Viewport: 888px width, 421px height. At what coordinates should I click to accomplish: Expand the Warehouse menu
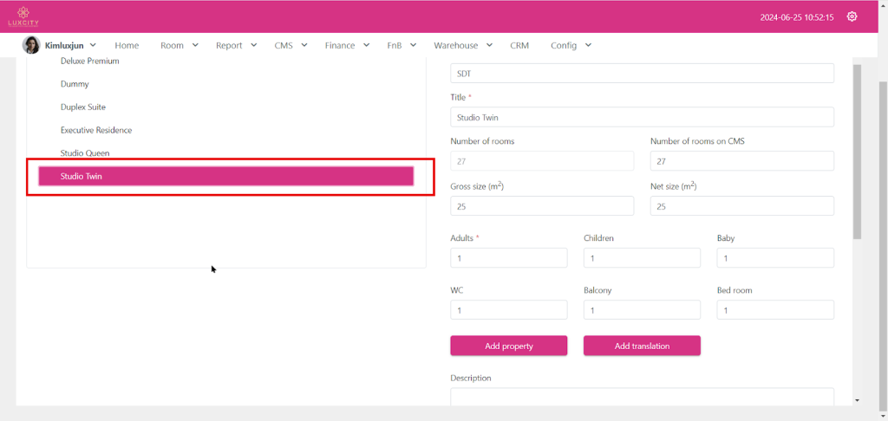pyautogui.click(x=462, y=45)
